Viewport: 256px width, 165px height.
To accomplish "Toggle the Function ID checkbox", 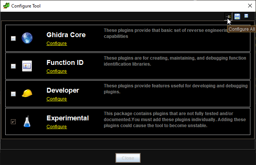I will [13, 66].
